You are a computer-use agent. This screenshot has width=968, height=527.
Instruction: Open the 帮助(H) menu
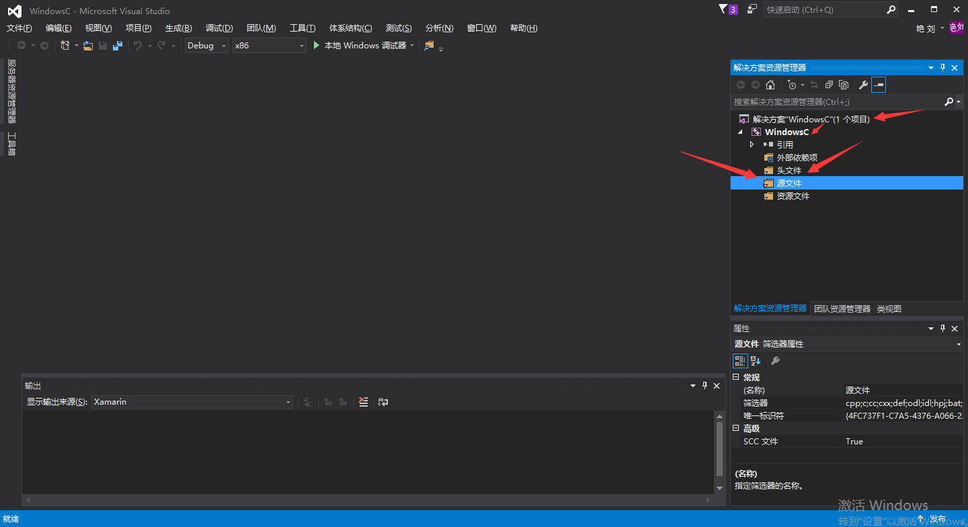[x=524, y=28]
